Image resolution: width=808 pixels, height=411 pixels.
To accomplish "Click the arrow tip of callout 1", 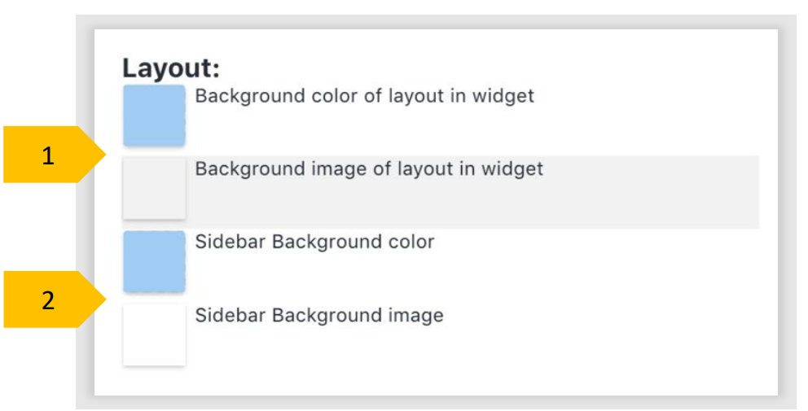I will [x=105, y=155].
